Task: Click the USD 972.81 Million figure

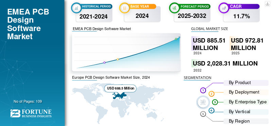Action: (x=247, y=44)
